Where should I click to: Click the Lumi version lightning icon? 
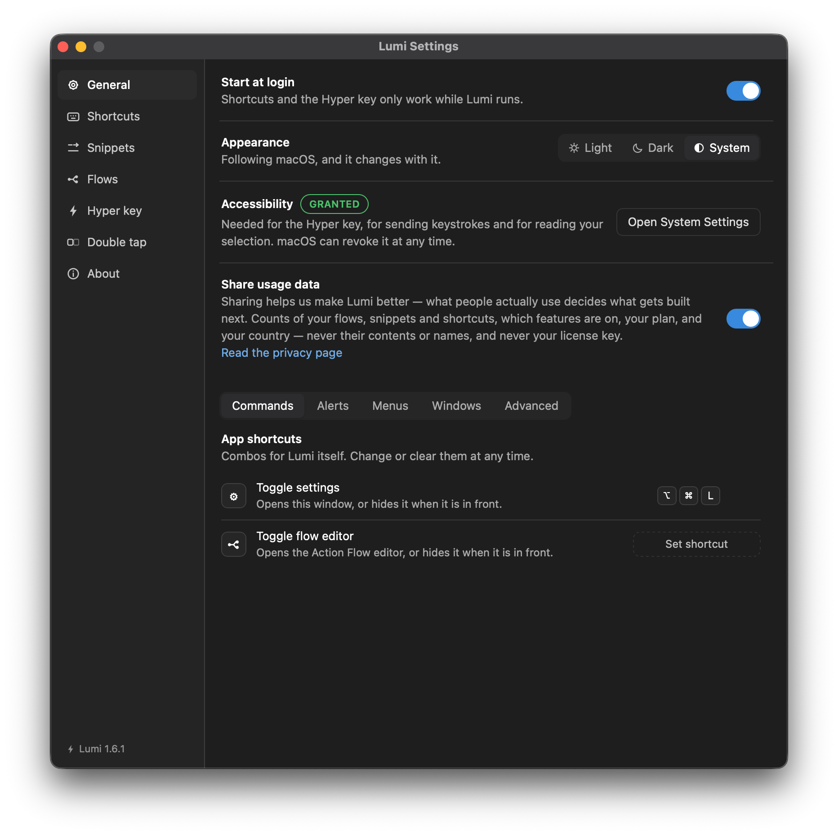click(71, 749)
